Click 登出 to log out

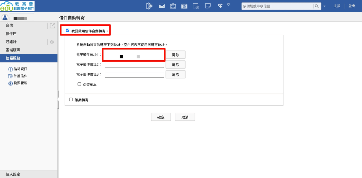coord(352,6)
